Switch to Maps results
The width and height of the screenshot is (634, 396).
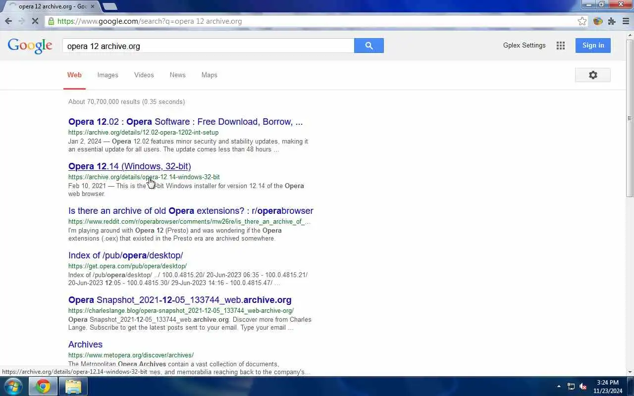pyautogui.click(x=209, y=75)
